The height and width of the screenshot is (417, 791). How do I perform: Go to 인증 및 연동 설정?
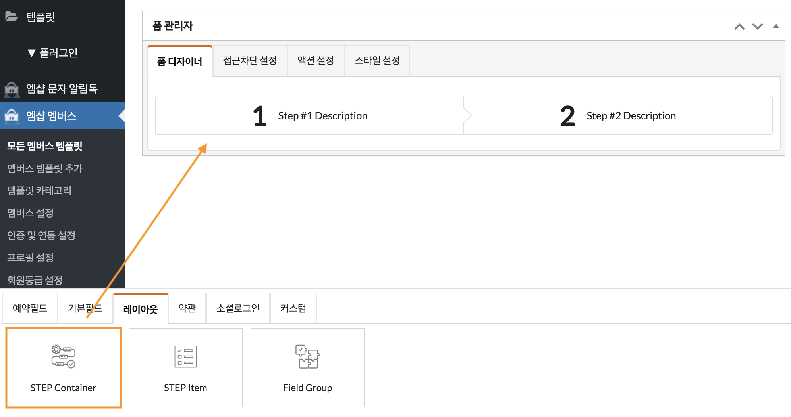click(41, 235)
